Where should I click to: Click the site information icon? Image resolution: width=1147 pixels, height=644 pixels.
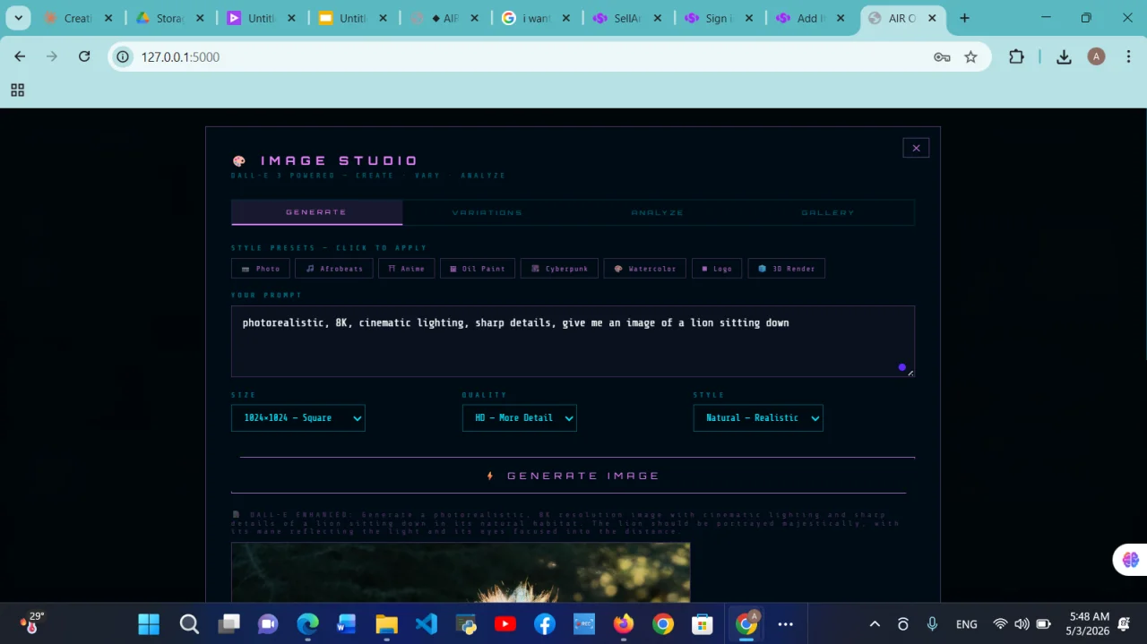tap(123, 56)
